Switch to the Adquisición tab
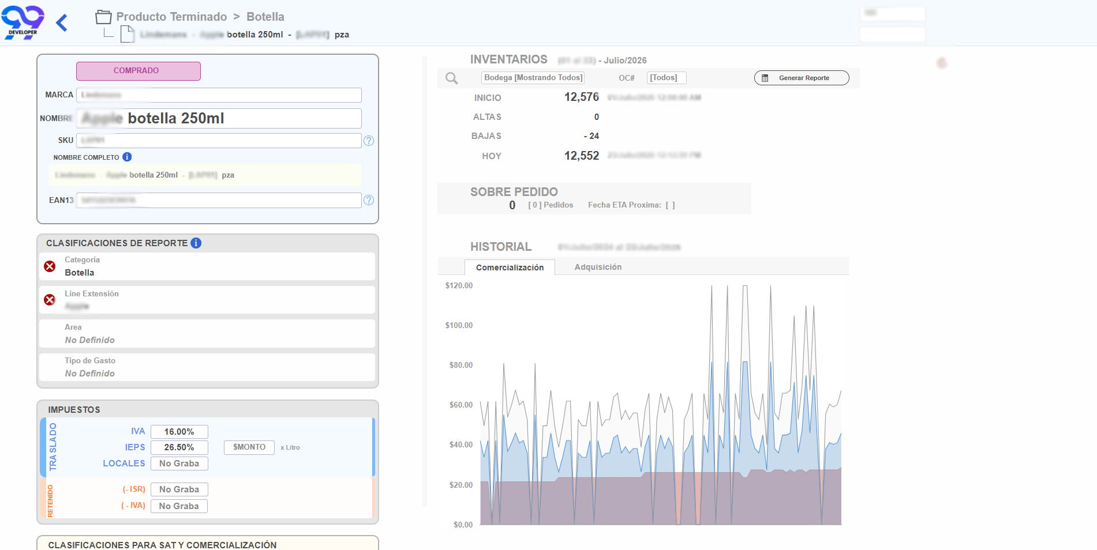The height and width of the screenshot is (550, 1097). [x=598, y=267]
